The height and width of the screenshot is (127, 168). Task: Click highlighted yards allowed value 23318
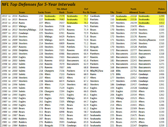134,16
